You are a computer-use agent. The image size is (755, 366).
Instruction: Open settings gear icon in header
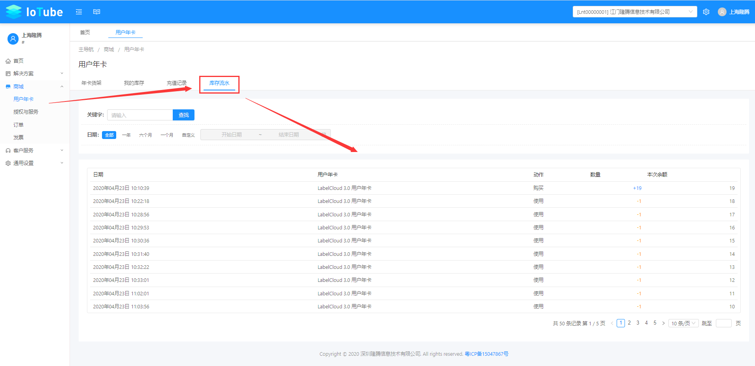click(706, 12)
